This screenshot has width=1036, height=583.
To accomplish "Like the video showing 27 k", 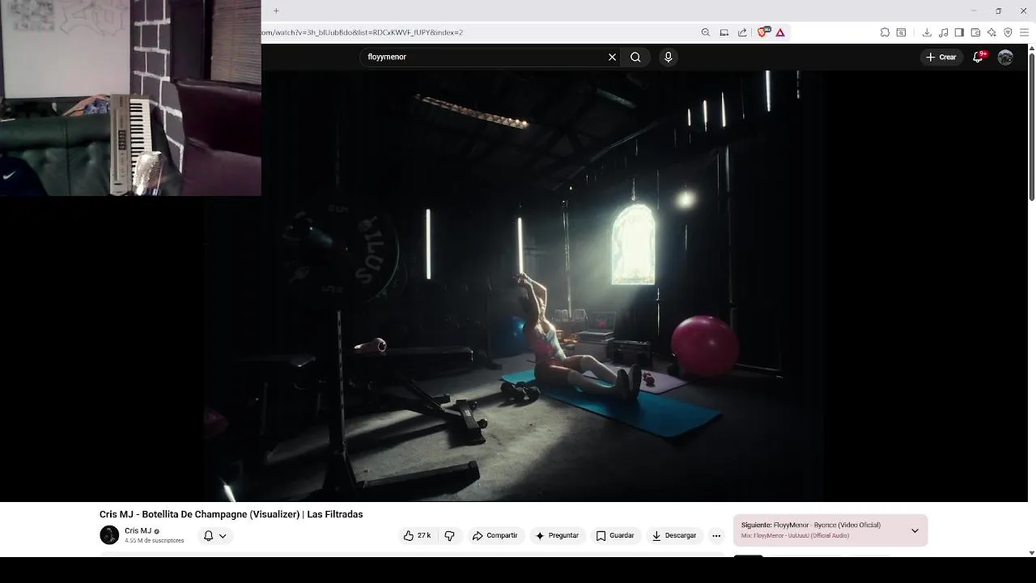I will pos(418,535).
